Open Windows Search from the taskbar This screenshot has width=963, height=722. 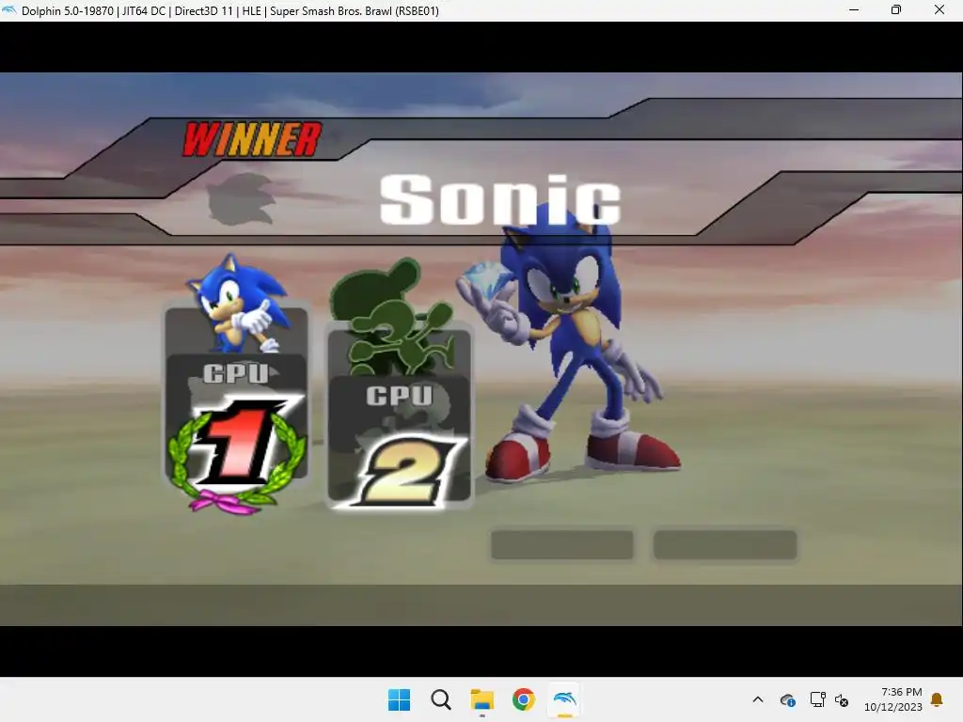click(x=440, y=699)
